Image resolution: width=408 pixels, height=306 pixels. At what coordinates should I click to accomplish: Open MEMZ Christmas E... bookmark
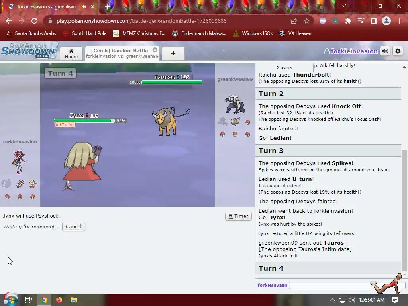click(139, 33)
